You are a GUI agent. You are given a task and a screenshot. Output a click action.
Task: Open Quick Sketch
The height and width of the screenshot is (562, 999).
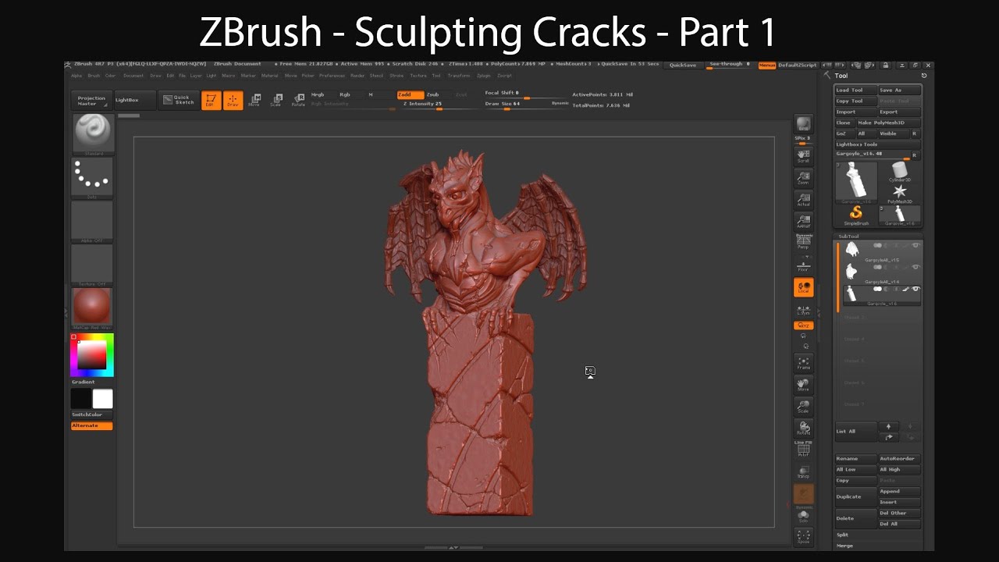pos(178,100)
